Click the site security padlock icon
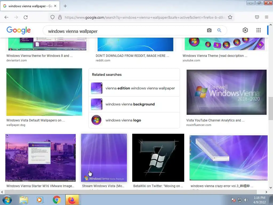 coord(60,17)
